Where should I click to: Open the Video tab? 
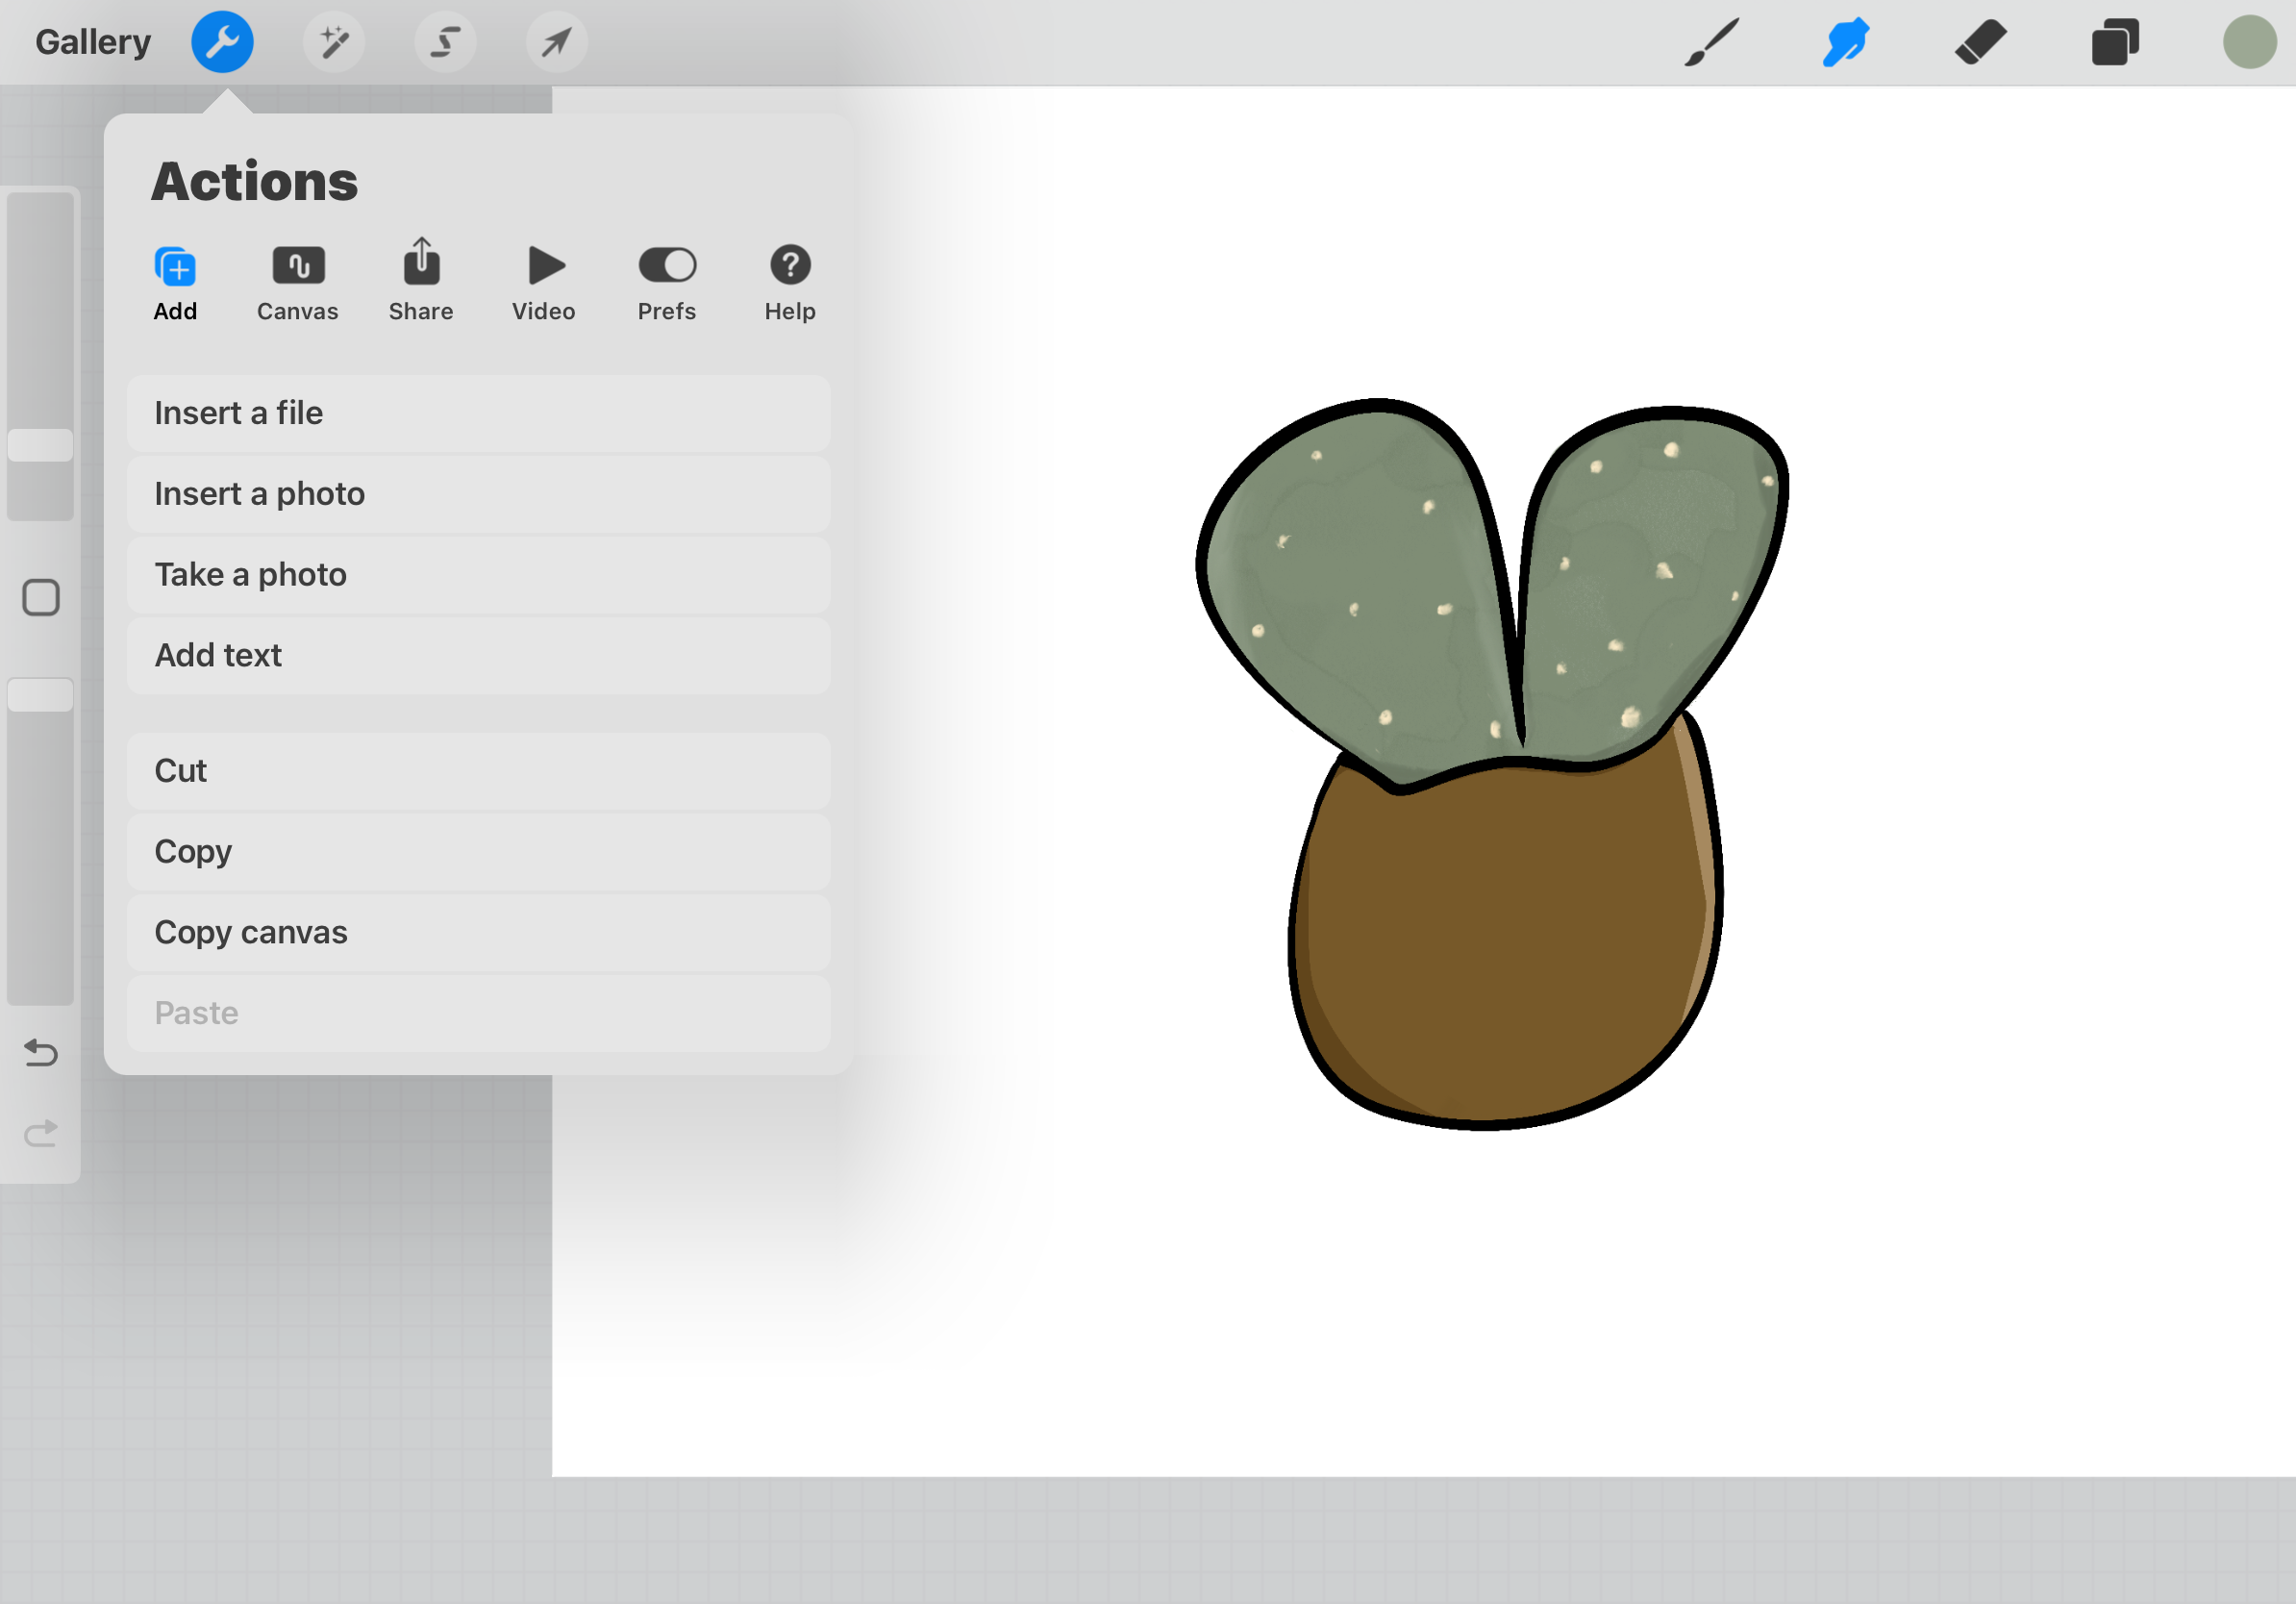tap(544, 284)
